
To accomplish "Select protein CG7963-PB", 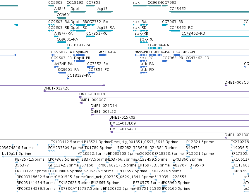I will coord(165,61).
